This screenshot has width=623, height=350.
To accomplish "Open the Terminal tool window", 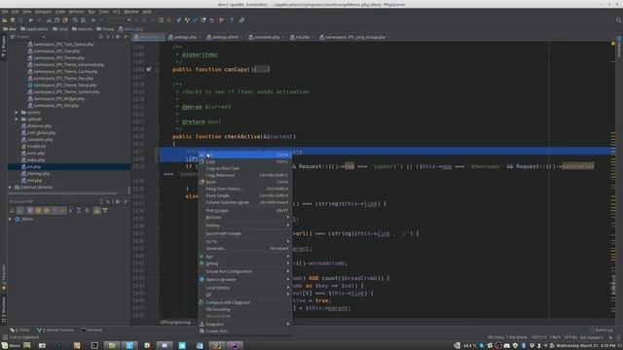I will [x=92, y=331].
